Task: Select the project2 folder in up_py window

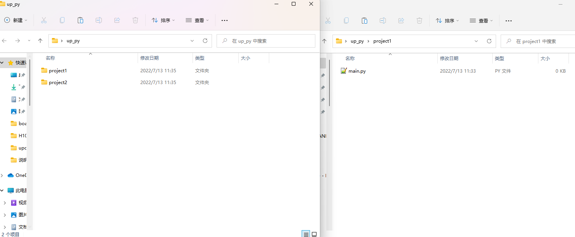Action: tap(54, 82)
